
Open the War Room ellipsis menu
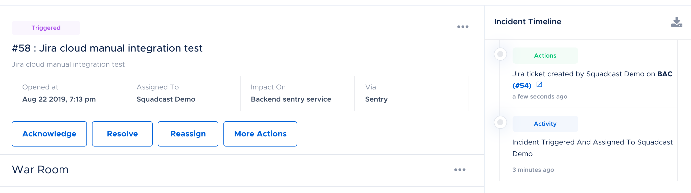click(x=459, y=170)
